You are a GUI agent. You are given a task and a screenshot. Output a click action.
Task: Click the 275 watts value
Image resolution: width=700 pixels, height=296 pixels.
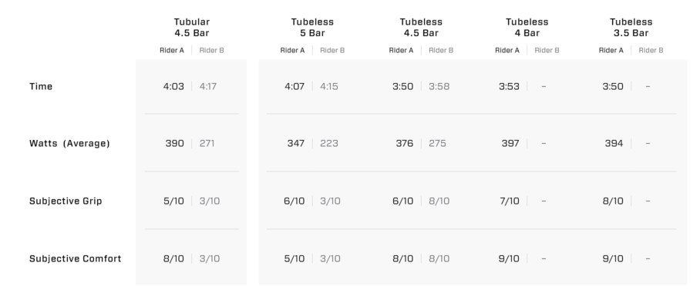pyautogui.click(x=437, y=143)
